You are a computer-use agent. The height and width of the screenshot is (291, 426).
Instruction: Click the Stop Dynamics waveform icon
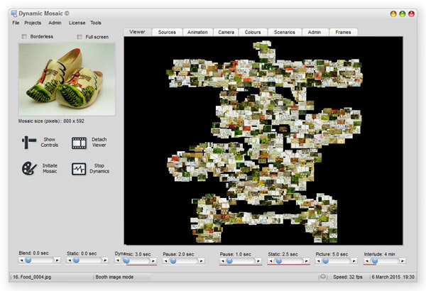(80, 169)
